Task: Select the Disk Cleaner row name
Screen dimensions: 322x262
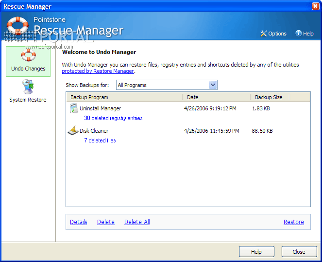Action: tap(94, 131)
